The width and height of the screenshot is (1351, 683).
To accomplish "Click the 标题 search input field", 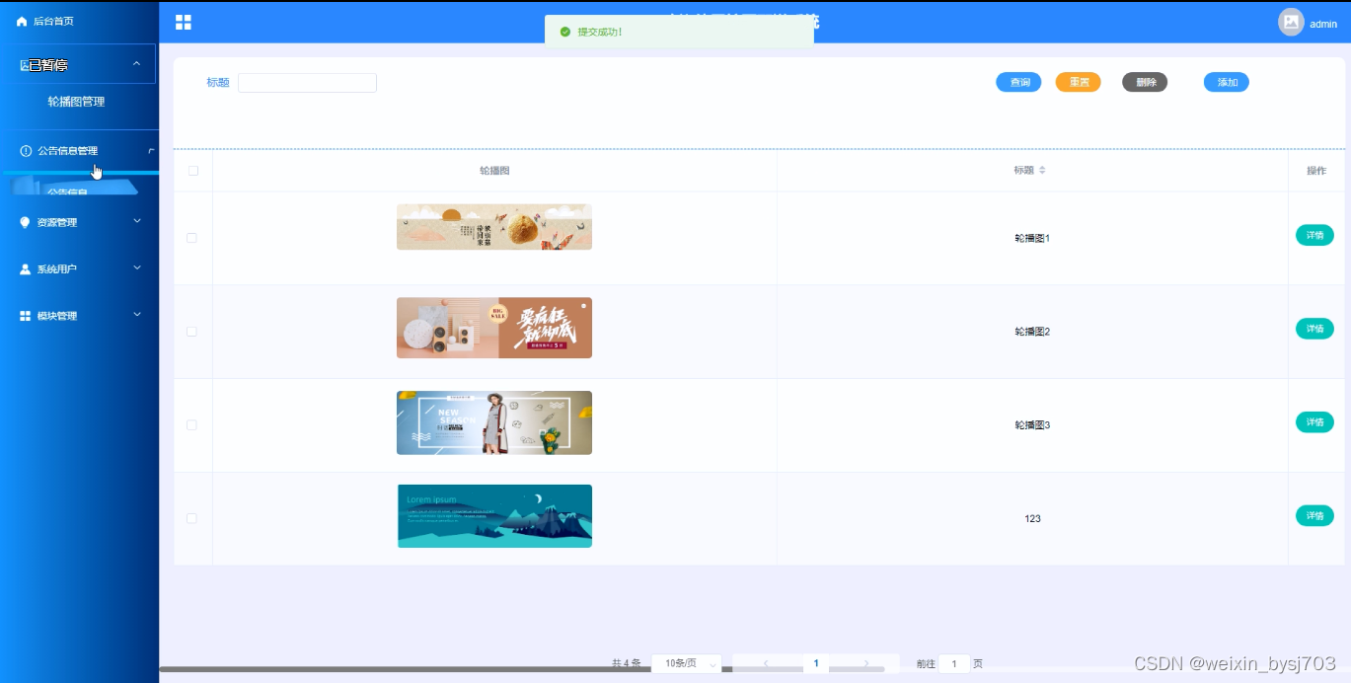I will pyautogui.click(x=307, y=83).
